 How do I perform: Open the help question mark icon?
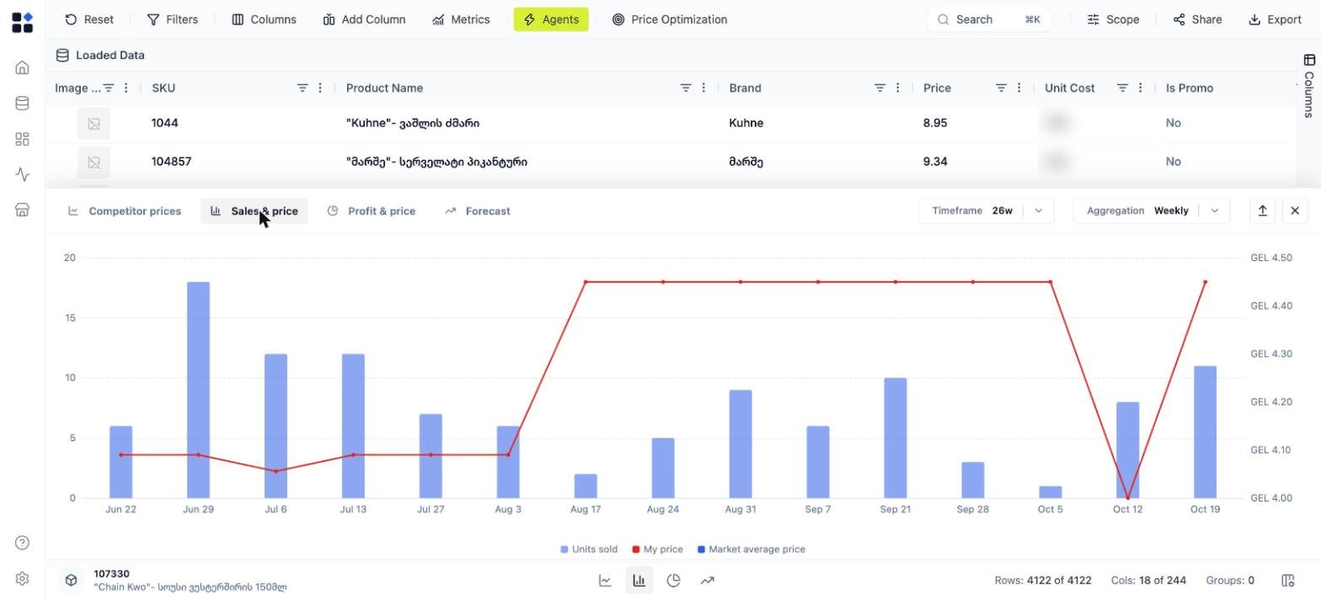(23, 543)
